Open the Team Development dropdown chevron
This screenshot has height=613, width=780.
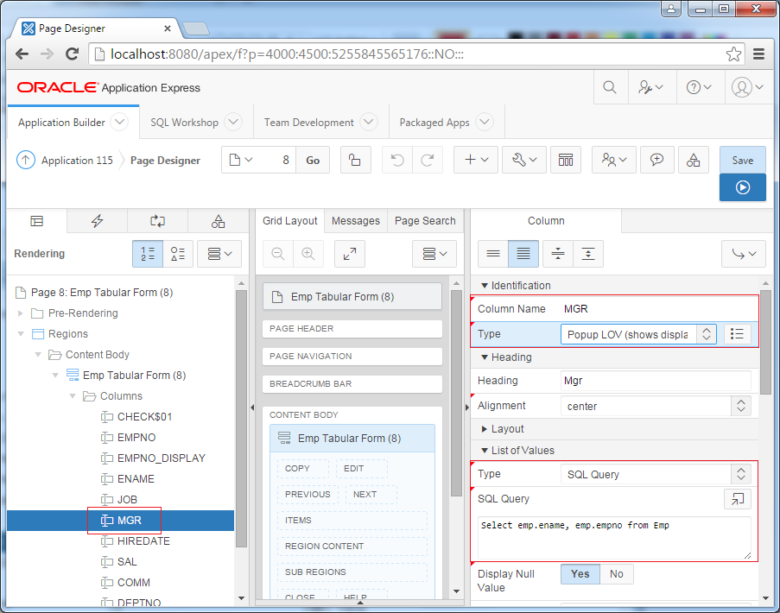click(369, 122)
